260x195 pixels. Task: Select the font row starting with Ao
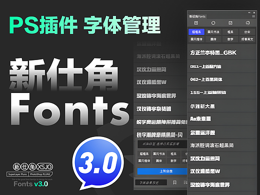tap(221, 119)
